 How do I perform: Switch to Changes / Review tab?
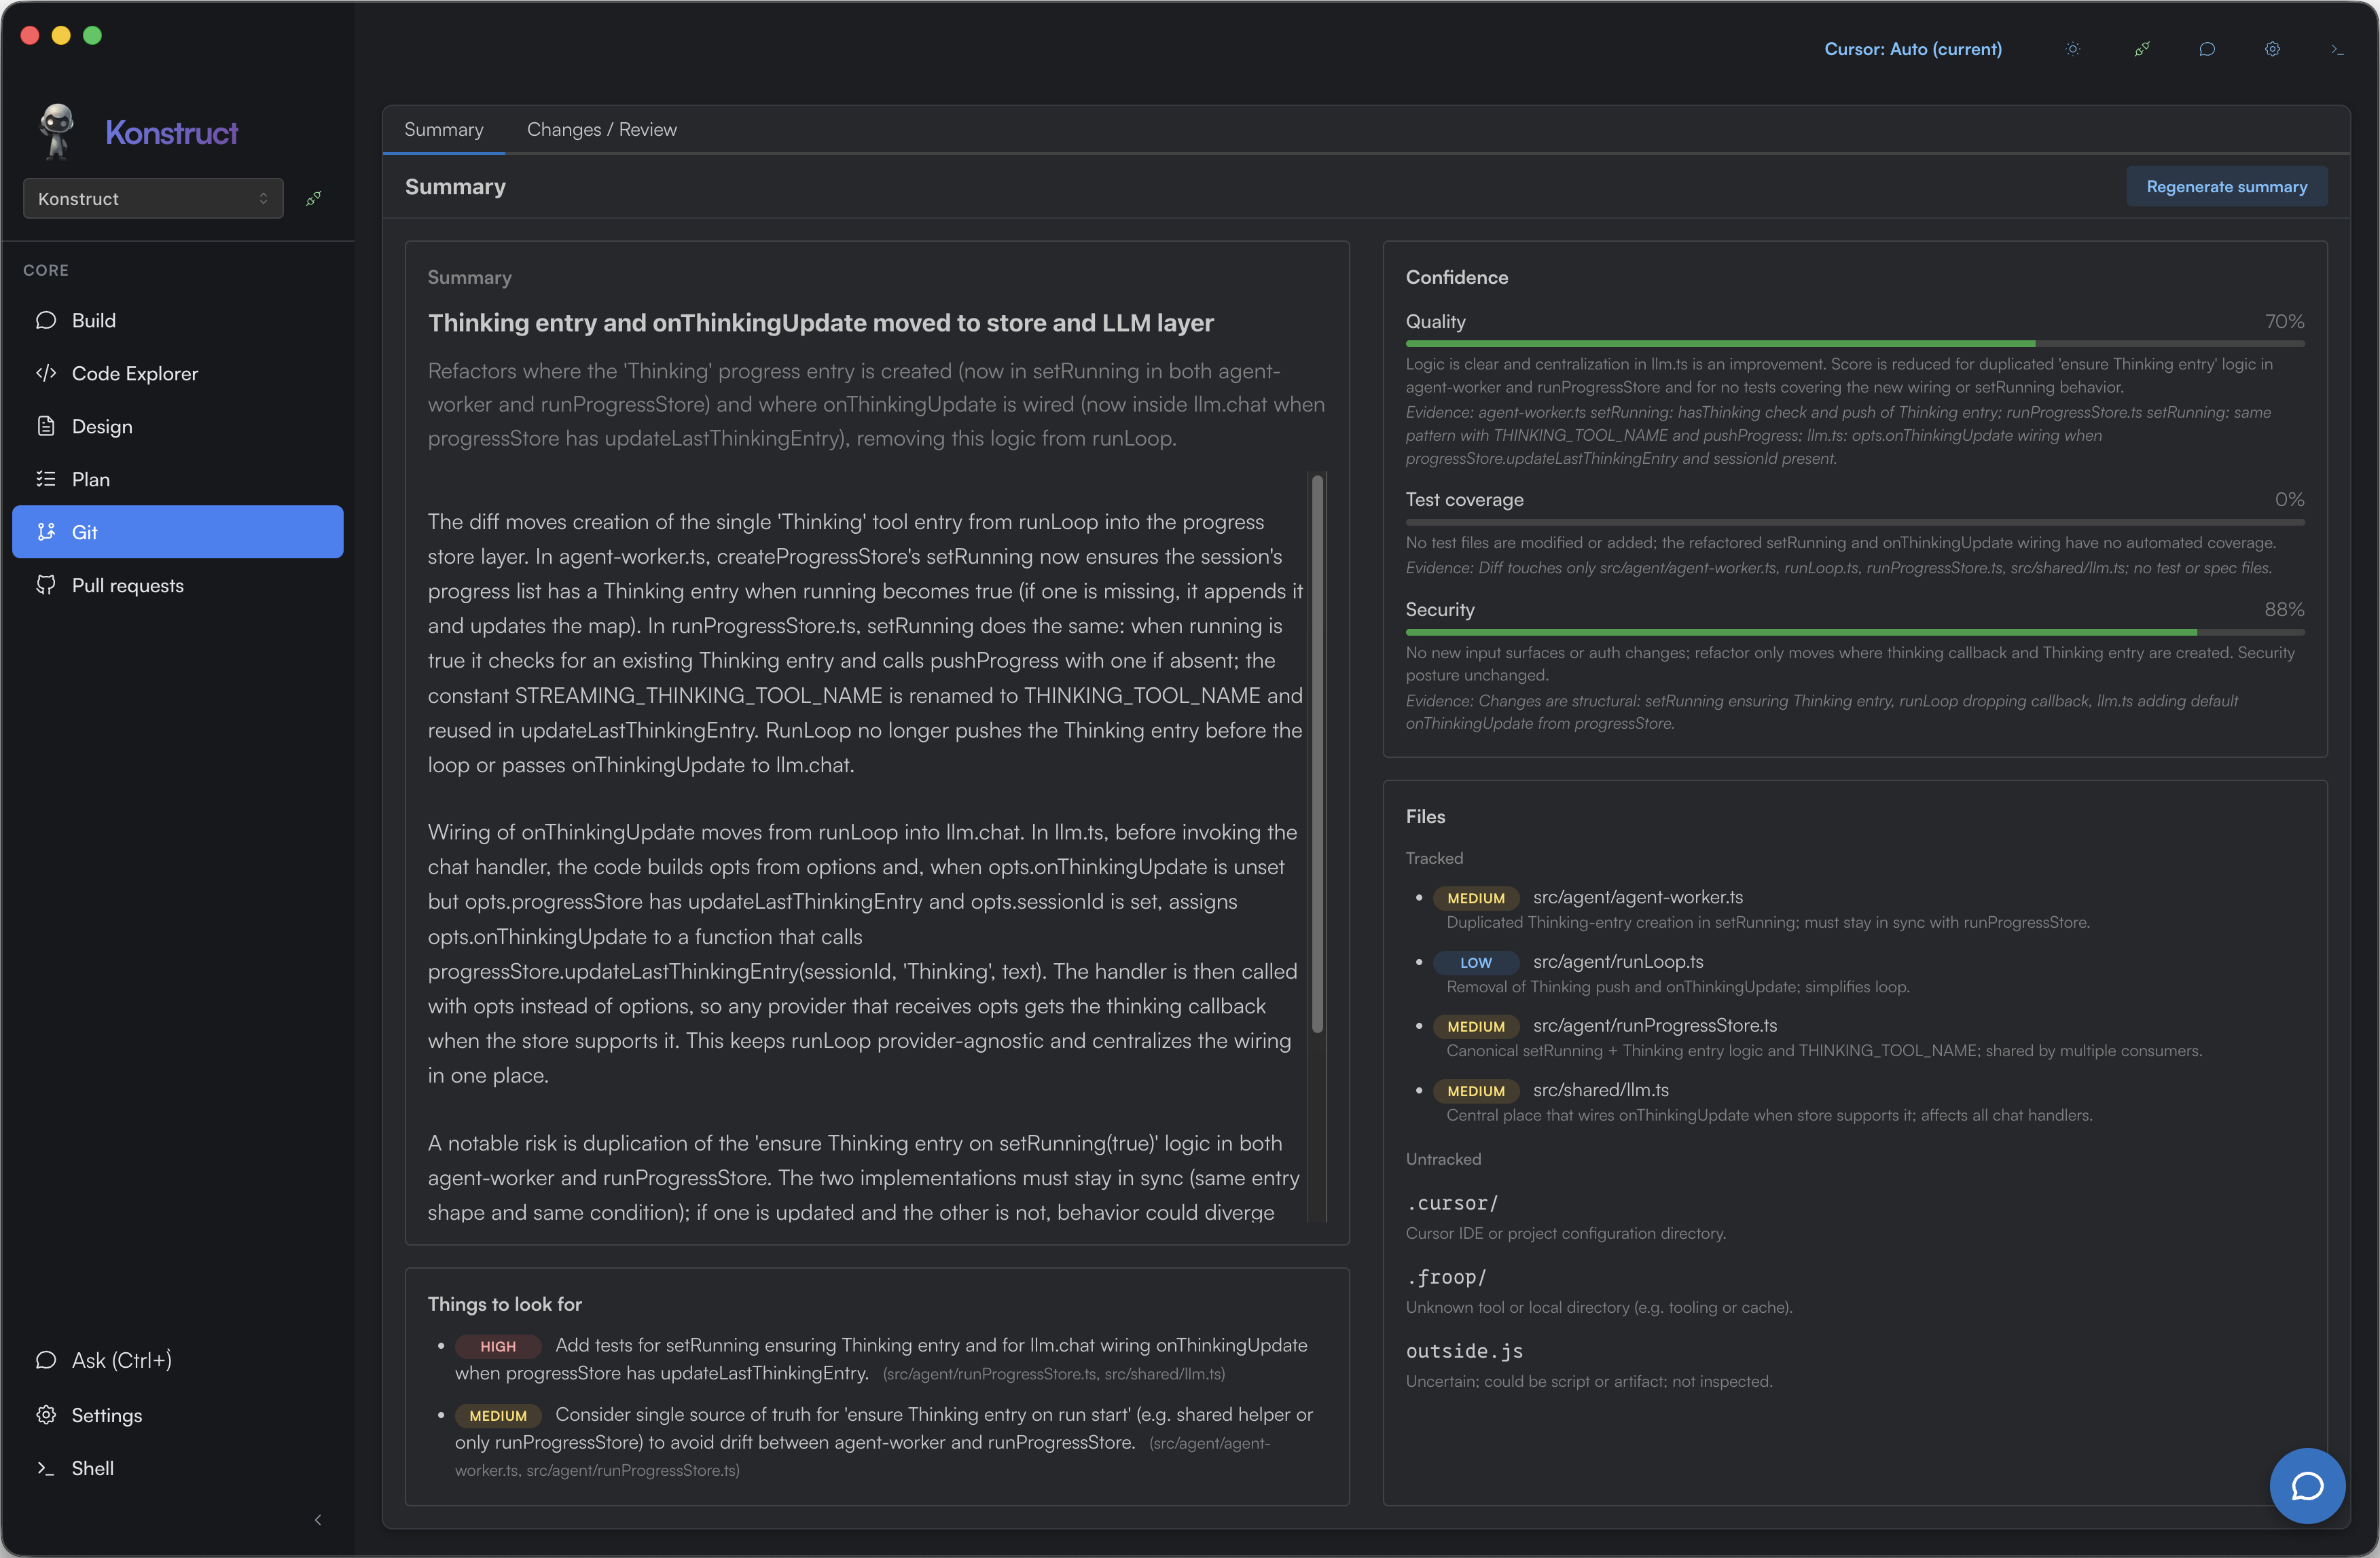[x=601, y=129]
